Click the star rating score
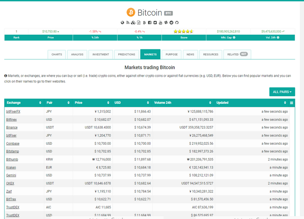The width and height of the screenshot is (304, 219). point(183,31)
